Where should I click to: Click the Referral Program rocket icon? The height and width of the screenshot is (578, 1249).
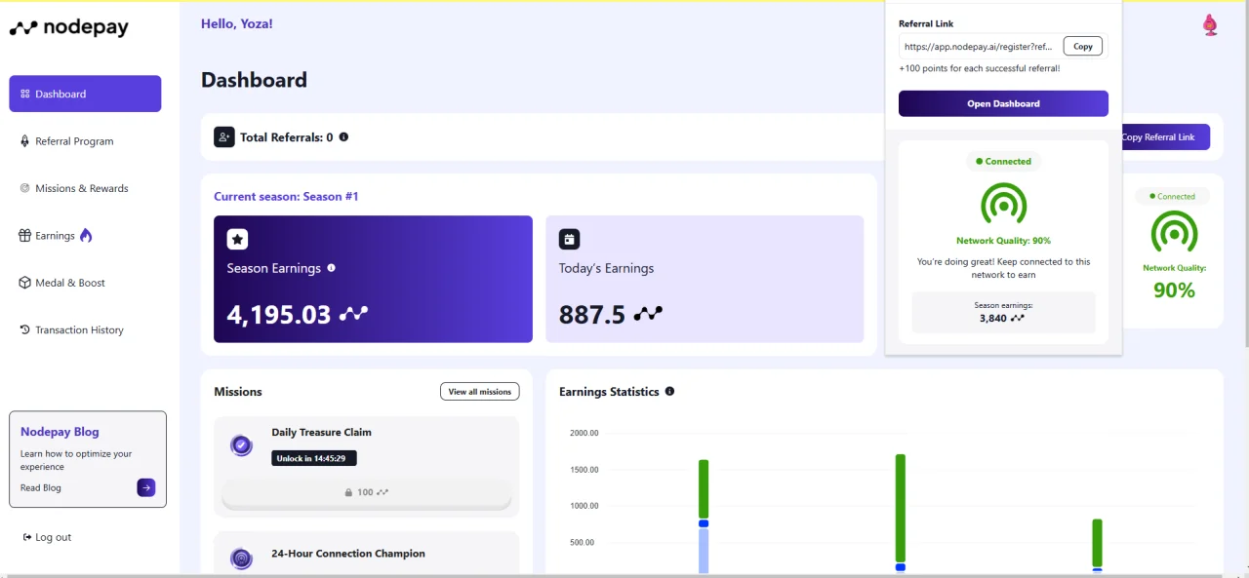pyautogui.click(x=25, y=141)
